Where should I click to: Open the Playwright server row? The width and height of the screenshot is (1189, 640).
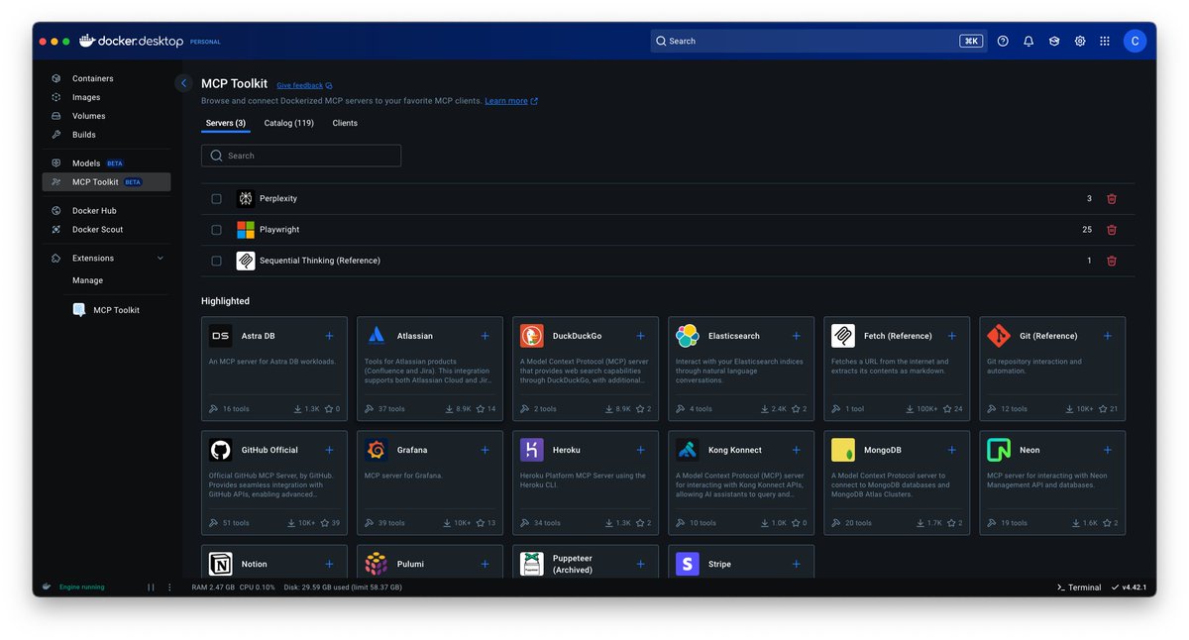point(668,230)
